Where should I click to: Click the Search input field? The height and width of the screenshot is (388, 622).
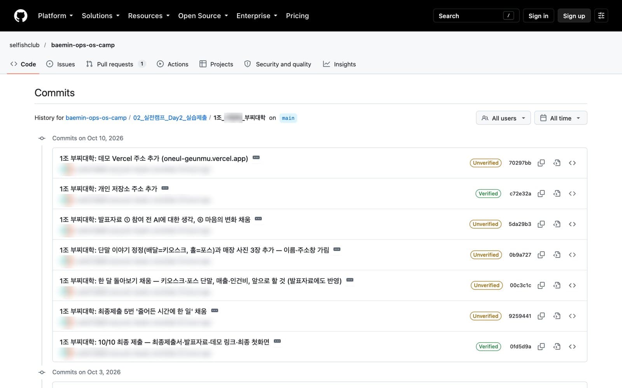(476, 16)
